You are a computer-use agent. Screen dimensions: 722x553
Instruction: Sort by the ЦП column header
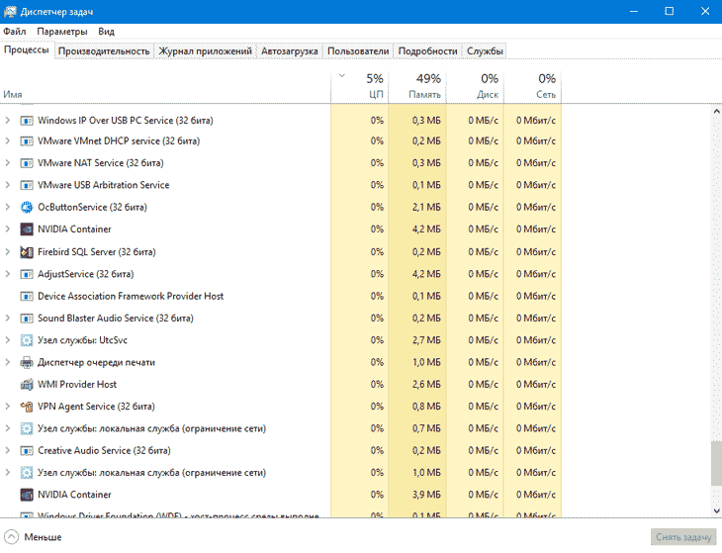pyautogui.click(x=360, y=86)
